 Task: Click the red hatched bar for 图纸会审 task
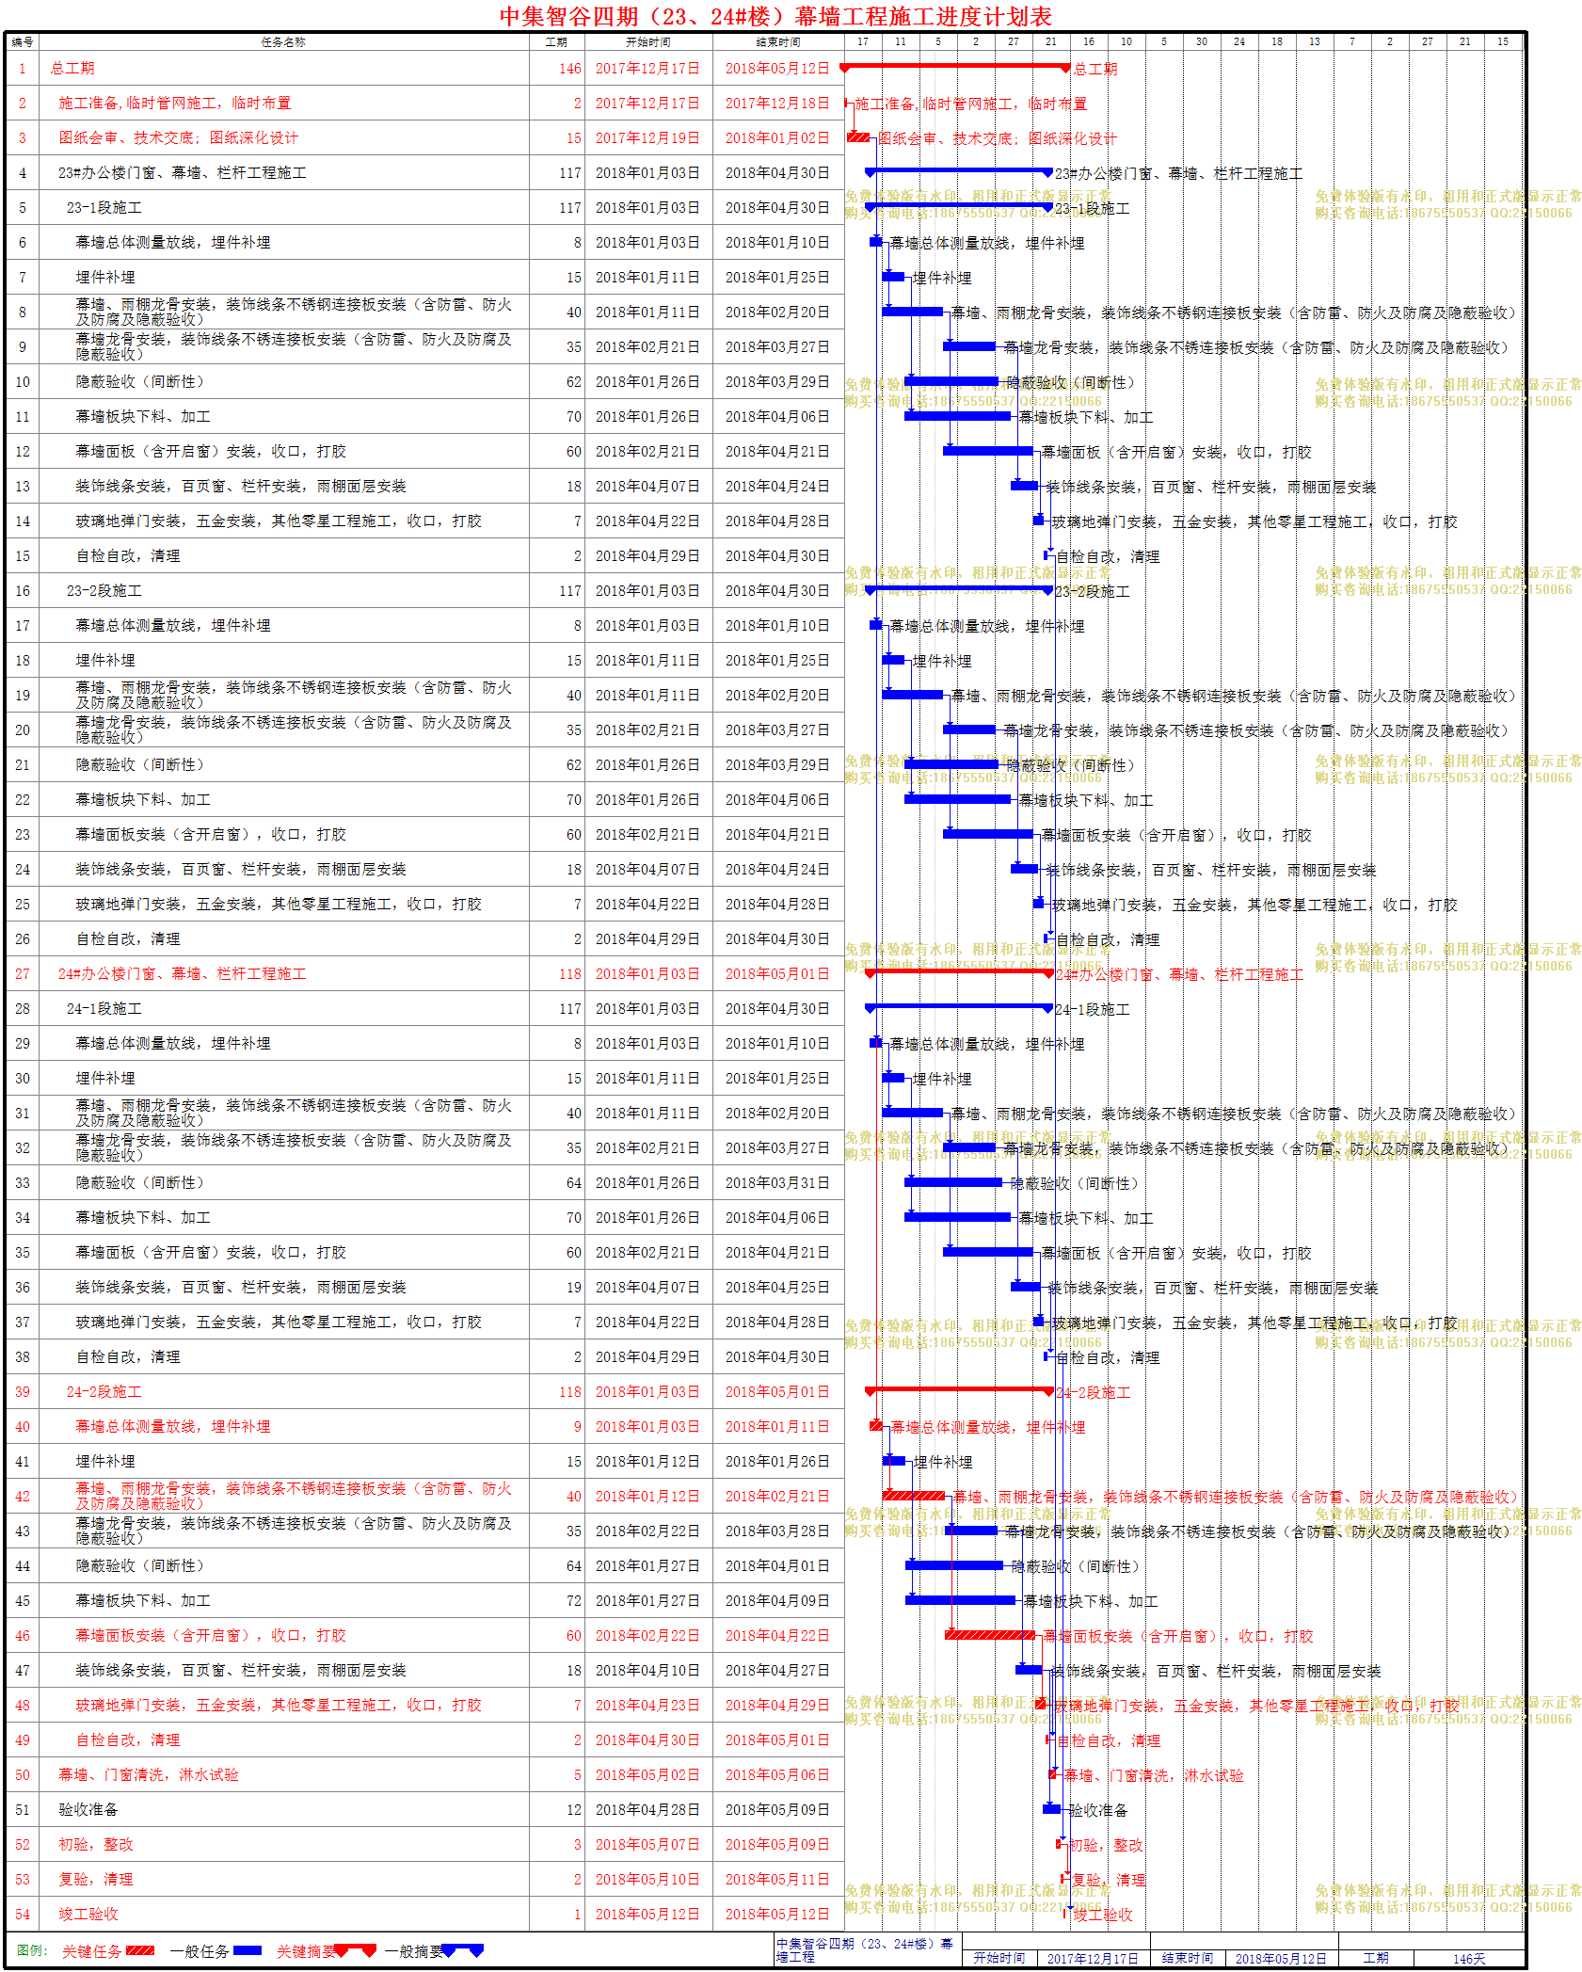(x=857, y=137)
